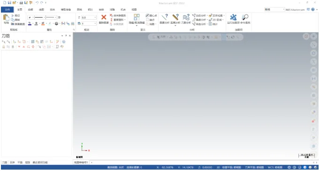The width and height of the screenshot is (319, 171).
Task: Switch to the 曲面 (Surfaces) ribbon tab
Action: click(41, 9)
